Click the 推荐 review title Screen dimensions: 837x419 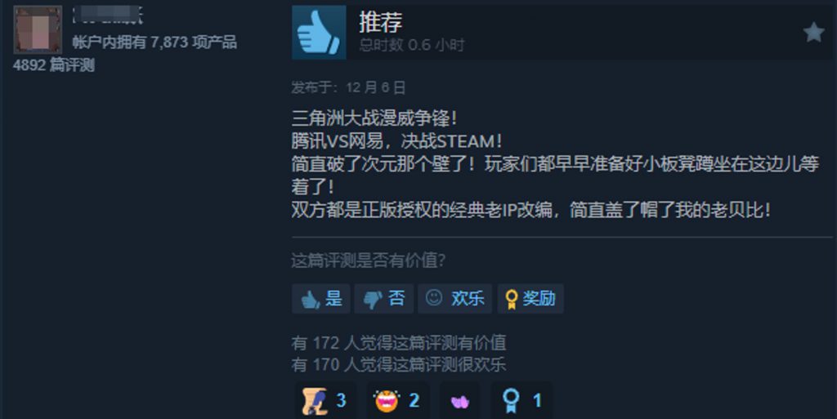(380, 22)
